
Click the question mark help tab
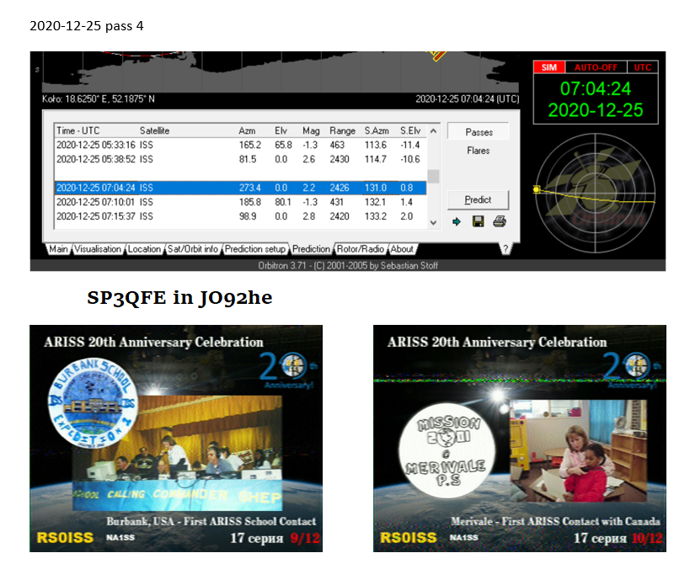(505, 249)
